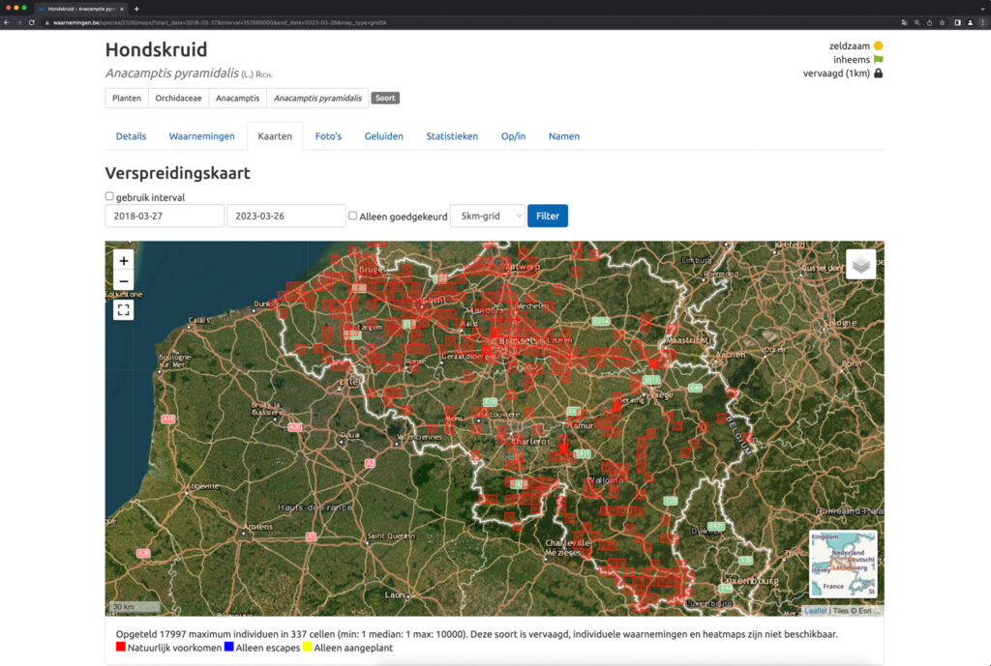Open the 'Orchidaceae' family breadcrumb
This screenshot has height=666, width=991.
(178, 98)
